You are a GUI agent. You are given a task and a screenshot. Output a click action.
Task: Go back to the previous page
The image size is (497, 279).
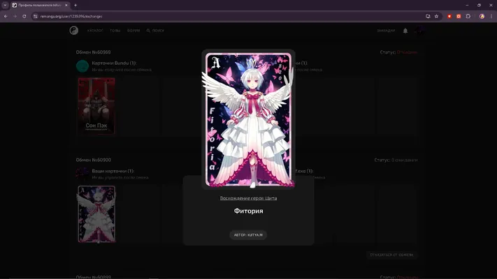6,16
